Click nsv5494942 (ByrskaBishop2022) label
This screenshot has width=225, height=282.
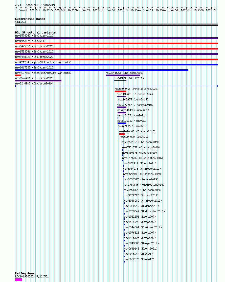137,89
